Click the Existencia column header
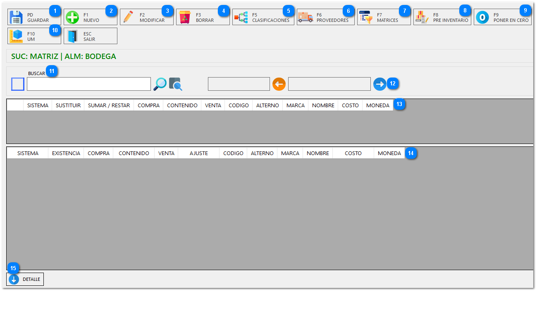The width and height of the screenshot is (537, 318). (x=66, y=153)
